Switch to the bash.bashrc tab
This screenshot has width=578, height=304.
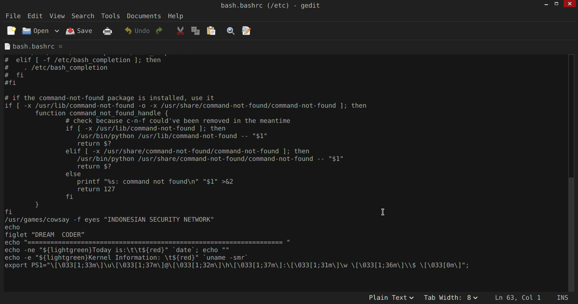coord(34,46)
